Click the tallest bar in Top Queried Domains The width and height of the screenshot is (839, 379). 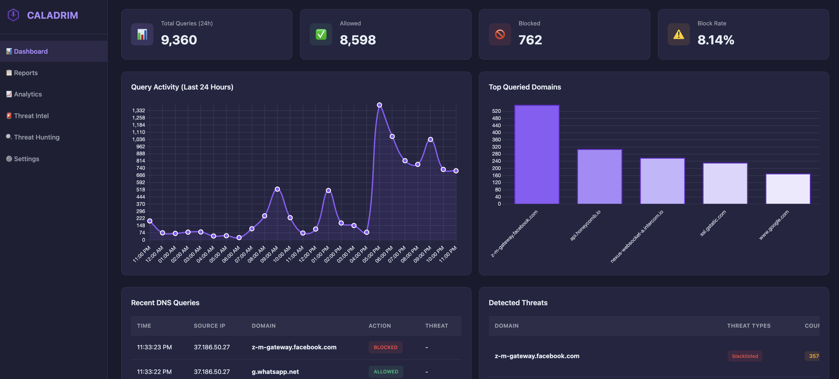click(536, 154)
